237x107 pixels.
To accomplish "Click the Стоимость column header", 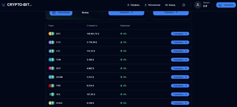I will click(x=92, y=26).
